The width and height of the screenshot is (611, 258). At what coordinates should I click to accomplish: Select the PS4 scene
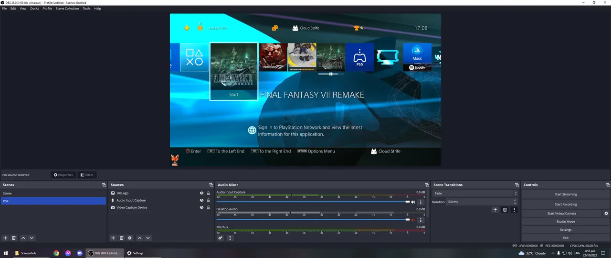53,201
